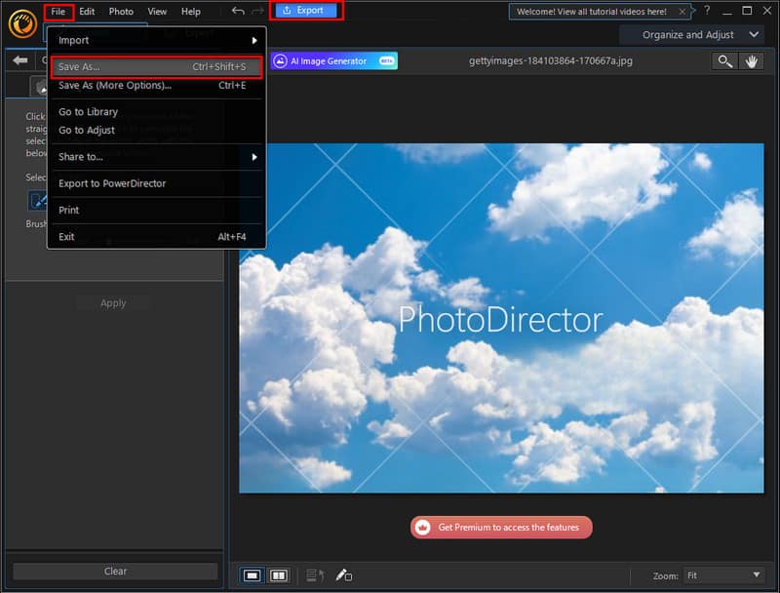Screen dimensions: 780x593
Task: Click the back arrow icon
Action: tap(20, 60)
